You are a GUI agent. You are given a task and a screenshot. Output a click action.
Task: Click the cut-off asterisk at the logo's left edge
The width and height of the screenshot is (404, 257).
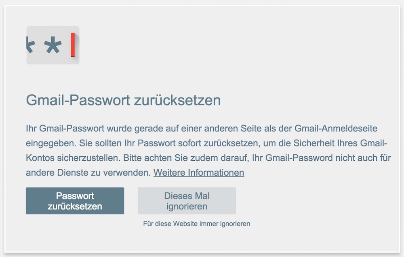pyautogui.click(x=29, y=45)
